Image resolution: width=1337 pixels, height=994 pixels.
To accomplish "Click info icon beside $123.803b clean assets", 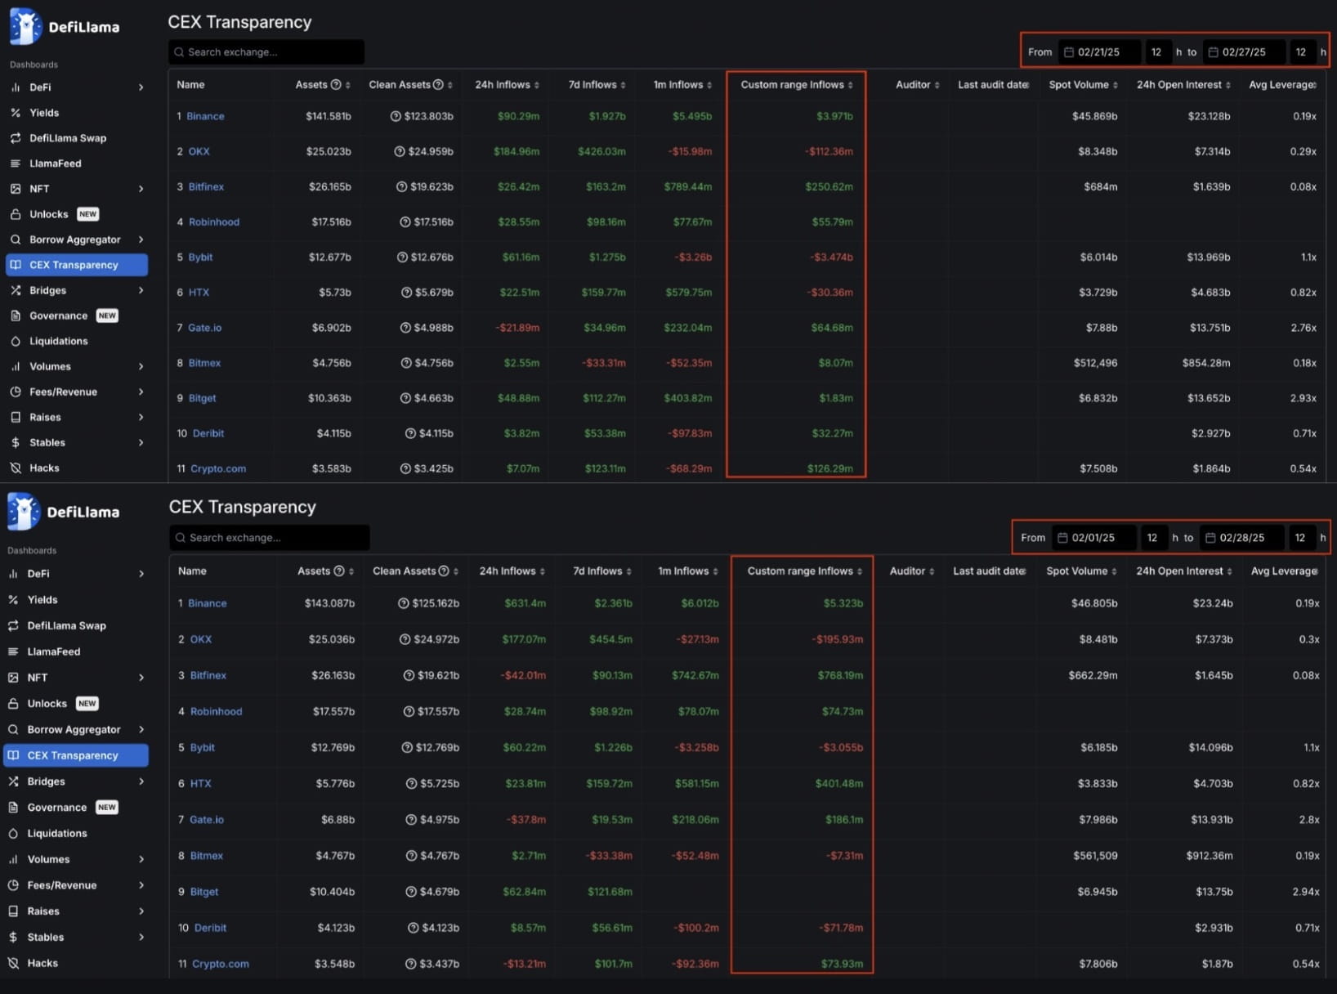I will click(396, 116).
